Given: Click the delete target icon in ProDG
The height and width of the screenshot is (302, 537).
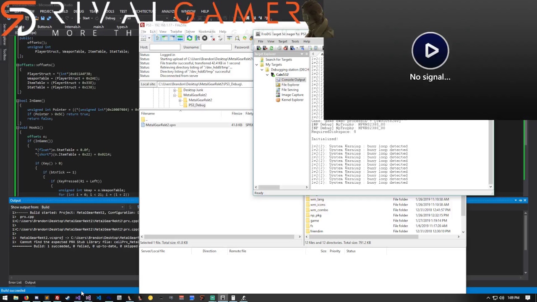Looking at the screenshot, I should 265,48.
